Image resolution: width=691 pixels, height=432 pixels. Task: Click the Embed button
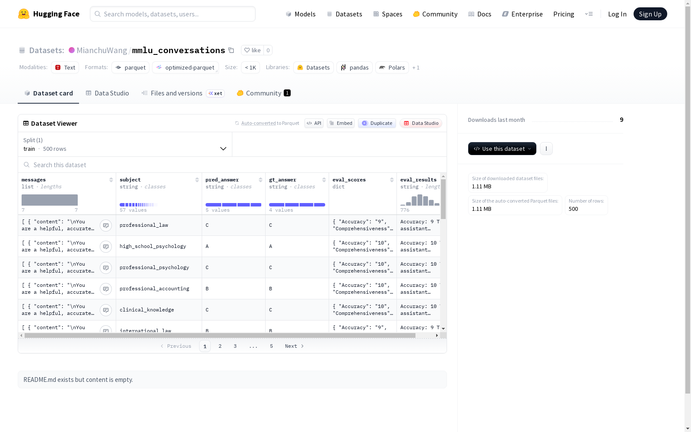pos(341,123)
